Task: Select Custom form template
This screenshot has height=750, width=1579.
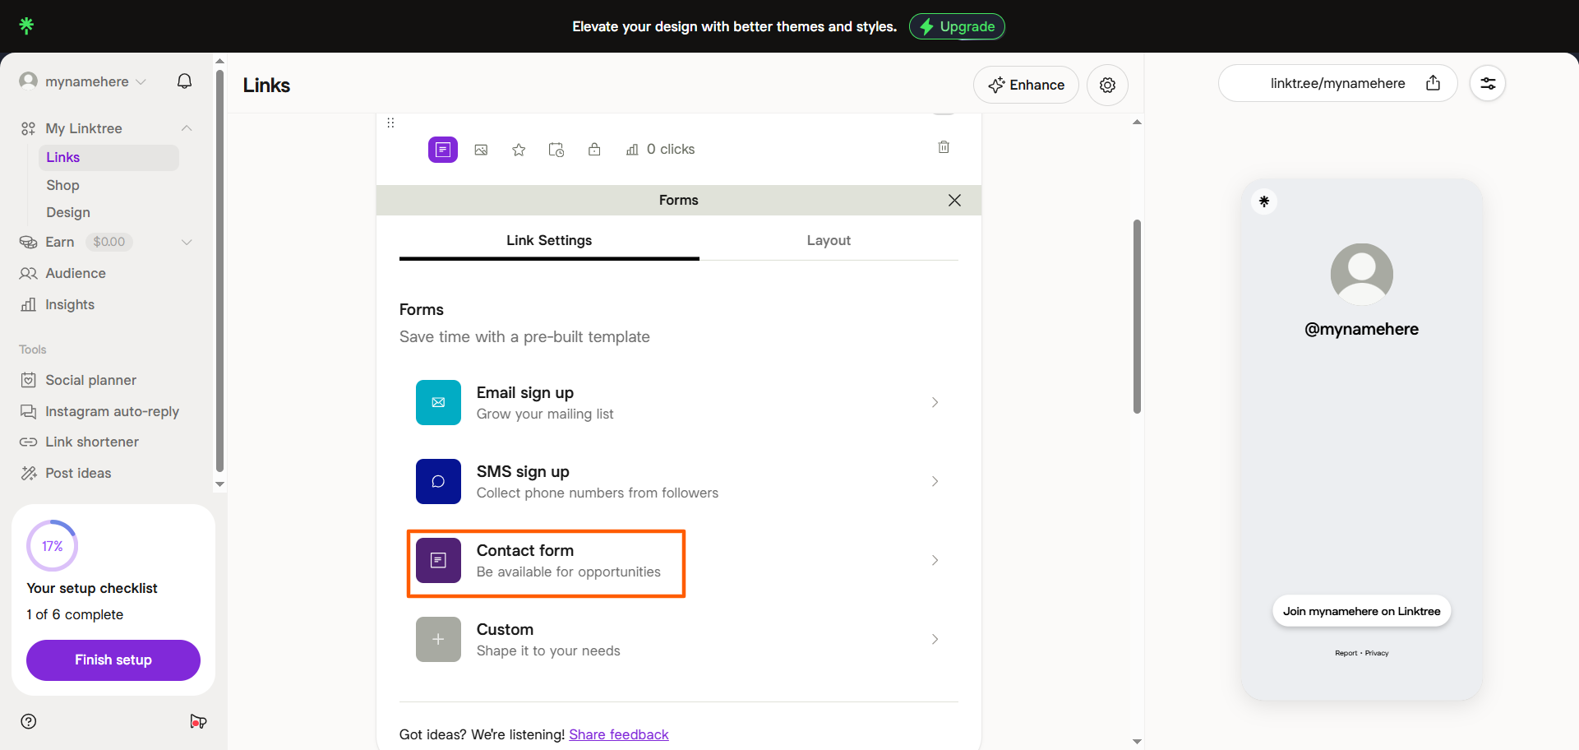Action: pos(679,639)
